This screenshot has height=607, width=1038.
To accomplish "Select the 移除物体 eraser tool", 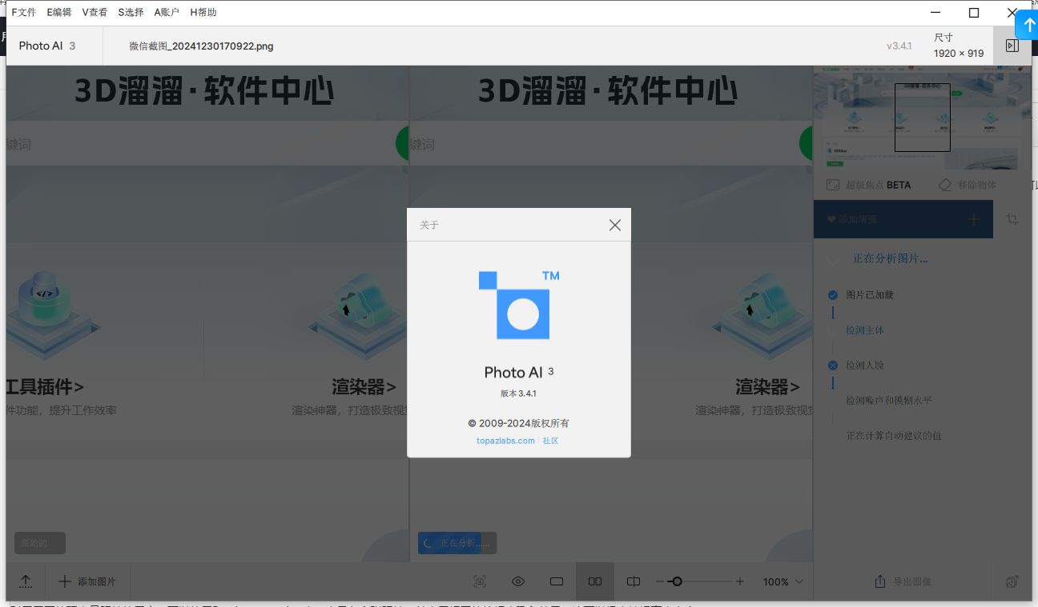I will click(x=967, y=185).
